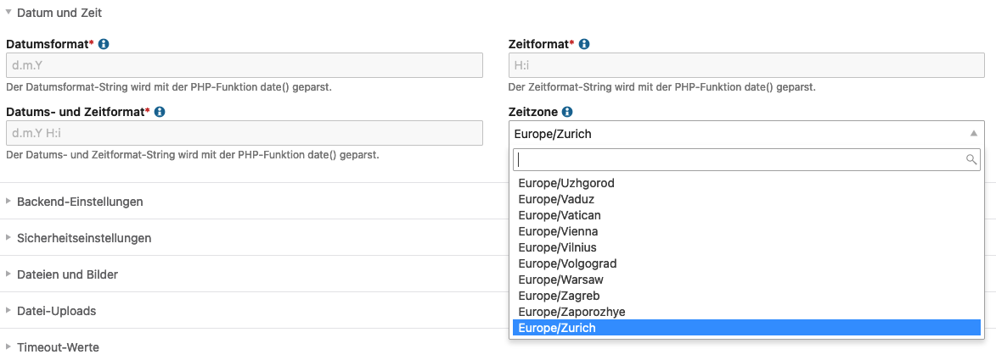Image resolution: width=996 pixels, height=360 pixels.
Task: Expand the Datei-Uploads section
Action: point(56,311)
